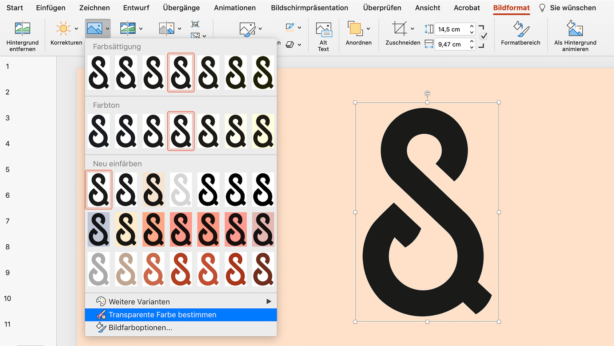Click the Sie wünschen search field
Screen dimensions: 614x346
coord(573,8)
